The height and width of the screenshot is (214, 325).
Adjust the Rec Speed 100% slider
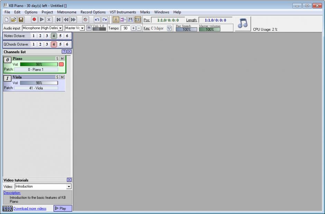187,29
